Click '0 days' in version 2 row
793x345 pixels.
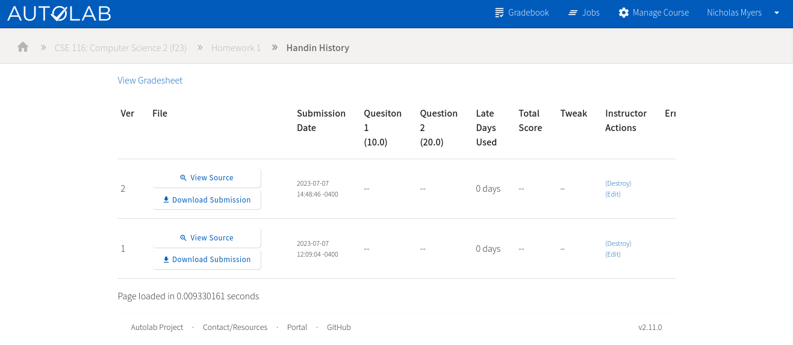488,189
